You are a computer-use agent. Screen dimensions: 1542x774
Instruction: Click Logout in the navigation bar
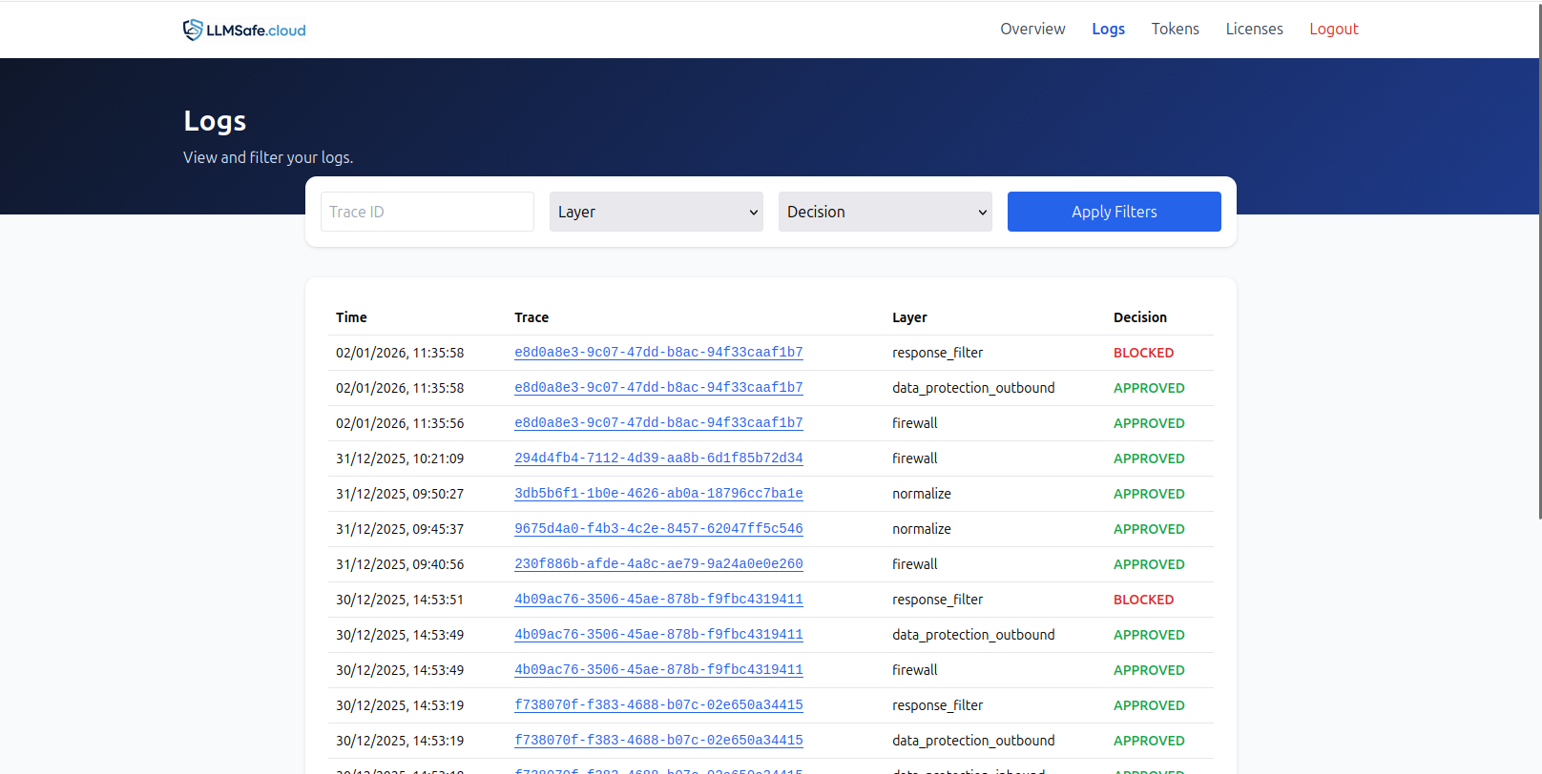coord(1333,29)
